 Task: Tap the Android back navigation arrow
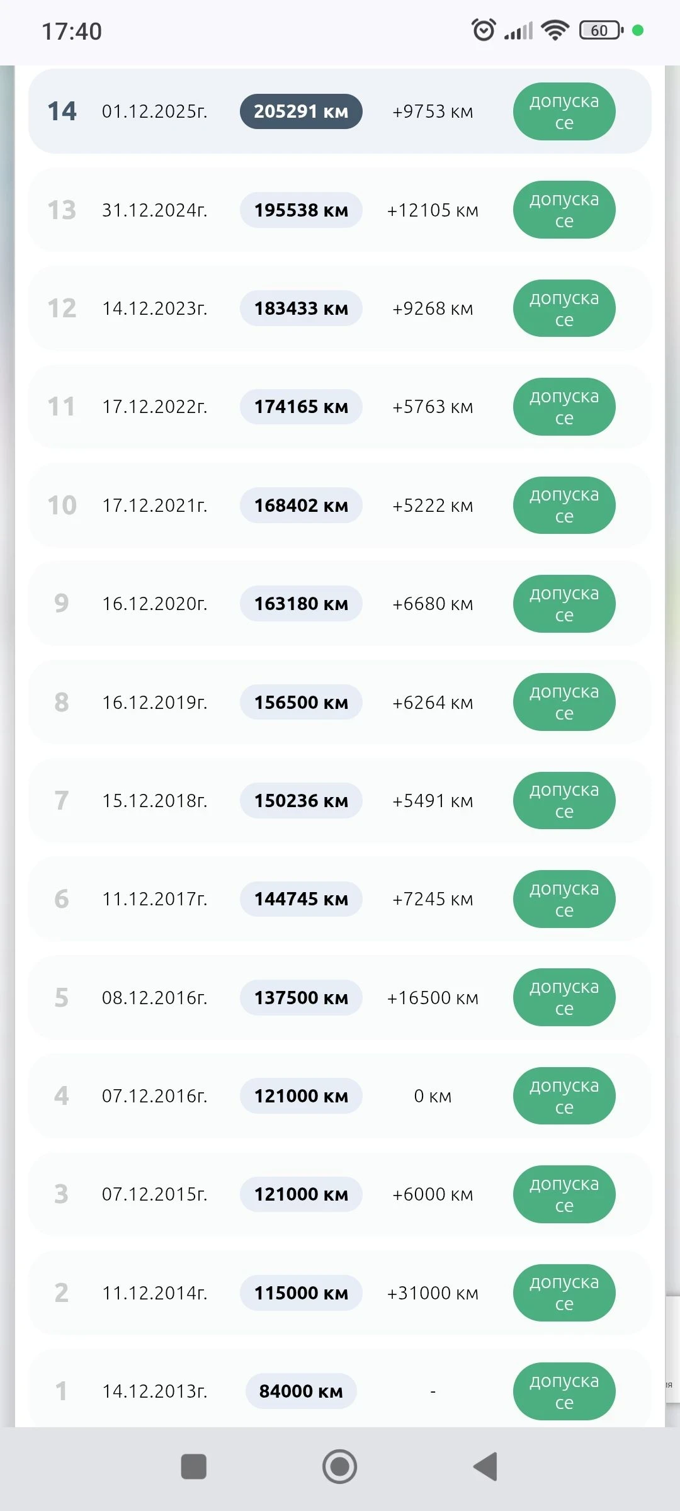coord(485,1466)
